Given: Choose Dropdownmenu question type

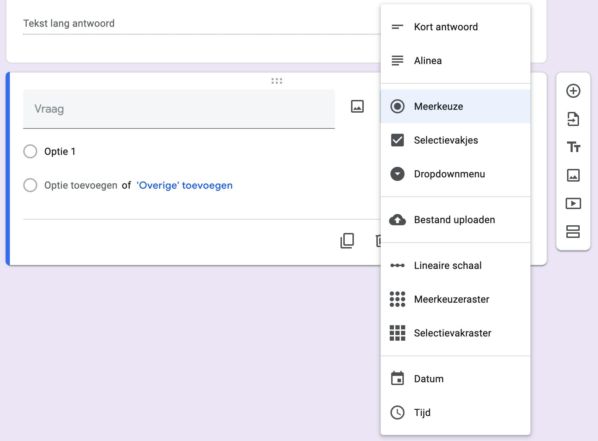Looking at the screenshot, I should 449,174.
